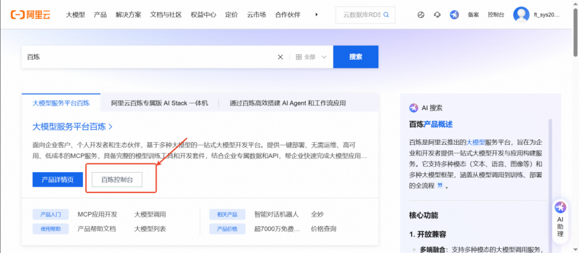Viewport: 579px width, 253px height.
Task: Open the 大模型 menu
Action: pos(75,15)
